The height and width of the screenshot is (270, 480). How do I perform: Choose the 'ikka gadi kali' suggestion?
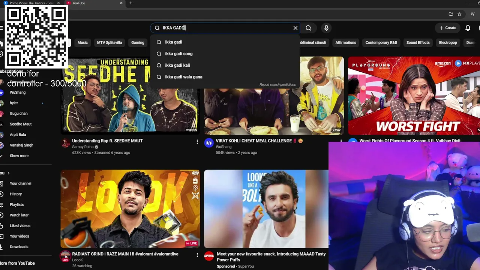(225, 65)
